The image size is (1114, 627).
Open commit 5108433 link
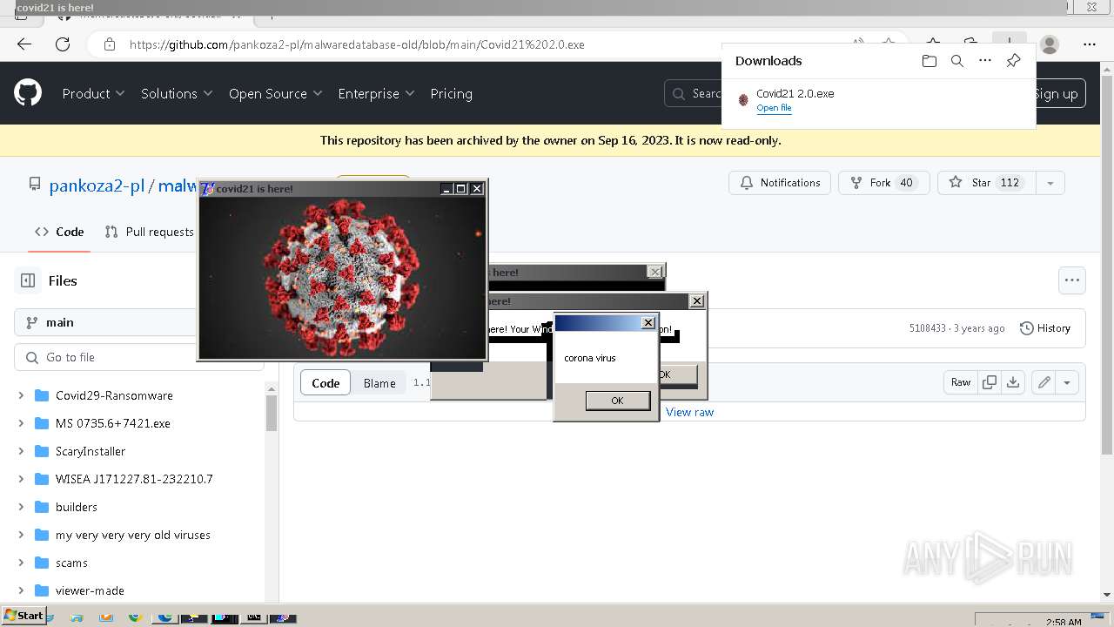tap(927, 328)
